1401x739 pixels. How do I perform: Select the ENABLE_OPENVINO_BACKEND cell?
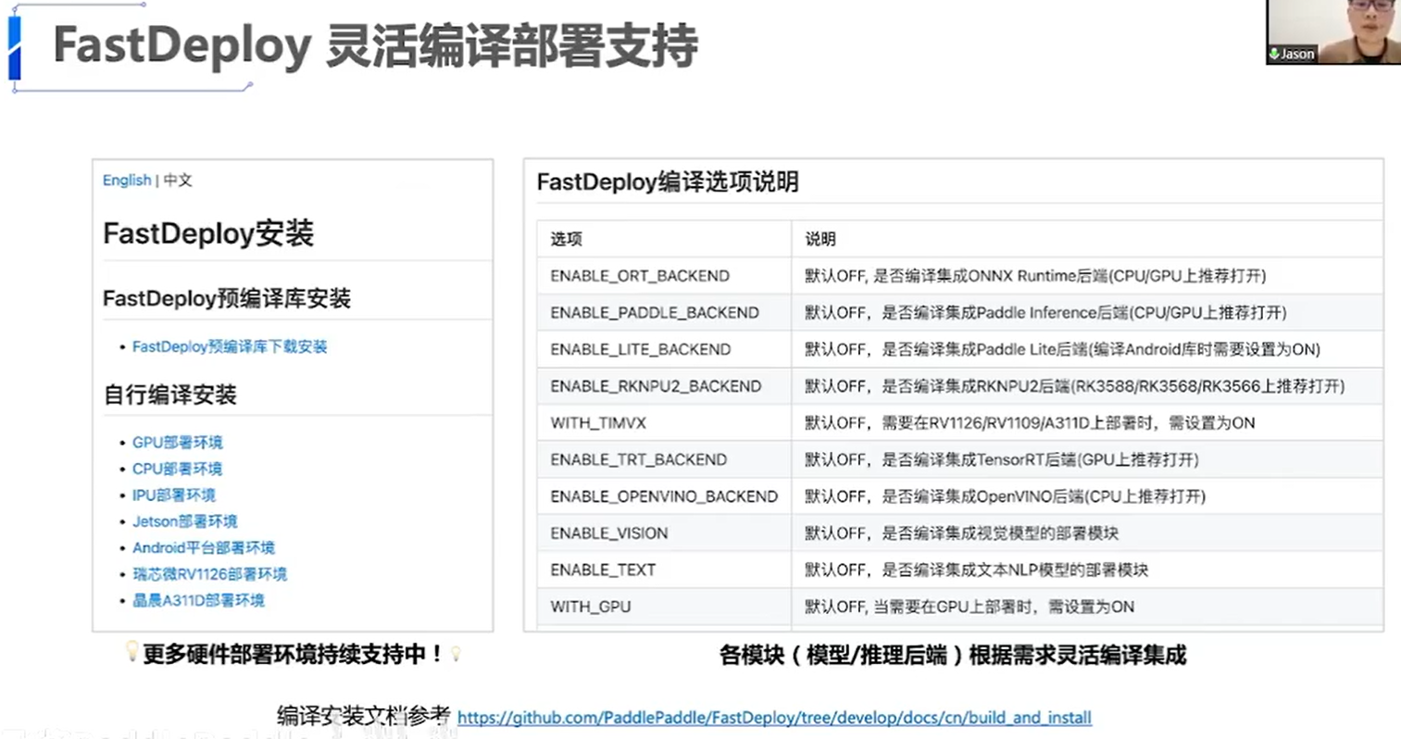[x=664, y=496]
